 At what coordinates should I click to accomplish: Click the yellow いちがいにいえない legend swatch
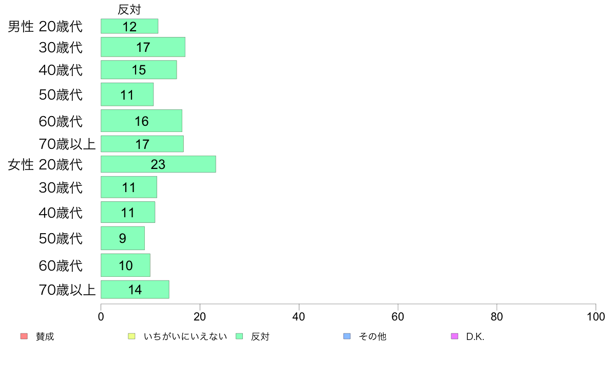[x=131, y=336]
